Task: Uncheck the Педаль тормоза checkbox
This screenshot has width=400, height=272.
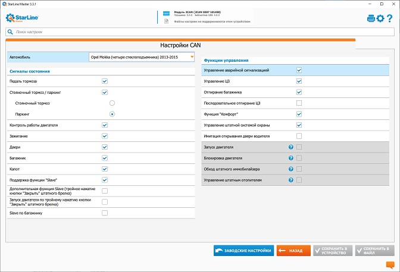Action: pyautogui.click(x=105, y=81)
